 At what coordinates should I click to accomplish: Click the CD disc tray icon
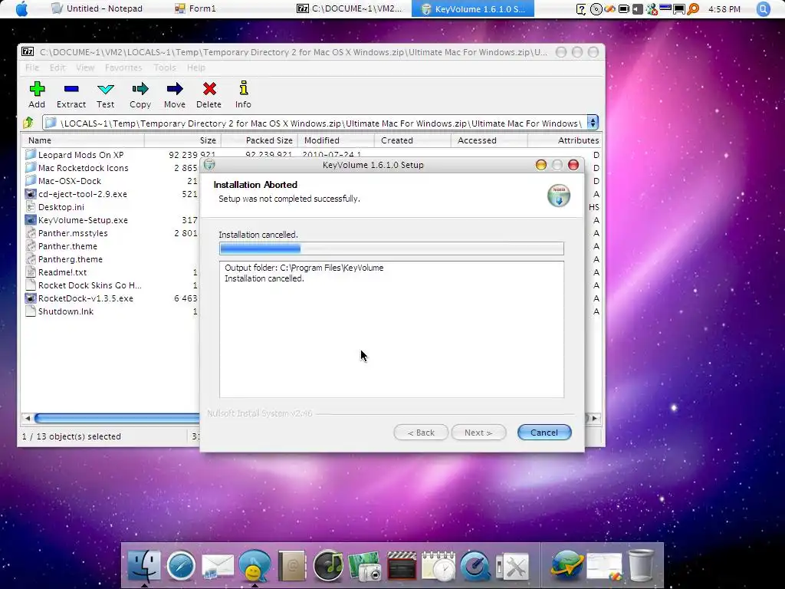(596, 9)
